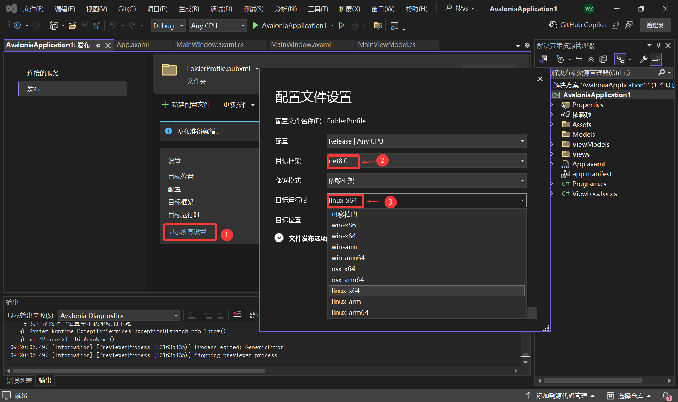678x402 pixels.
Task: Click the browser window icon in toolbar
Action: coord(394,25)
